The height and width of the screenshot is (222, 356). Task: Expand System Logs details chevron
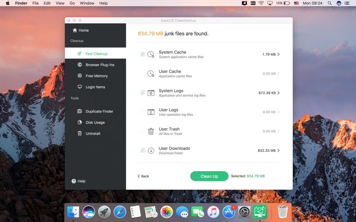[x=278, y=93]
